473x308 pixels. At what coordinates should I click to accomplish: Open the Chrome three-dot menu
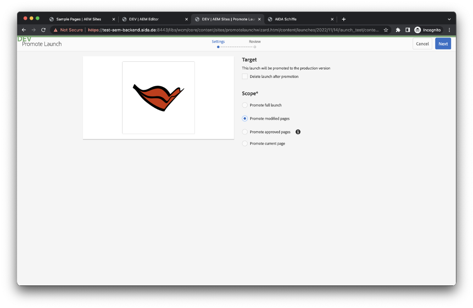tap(449, 30)
